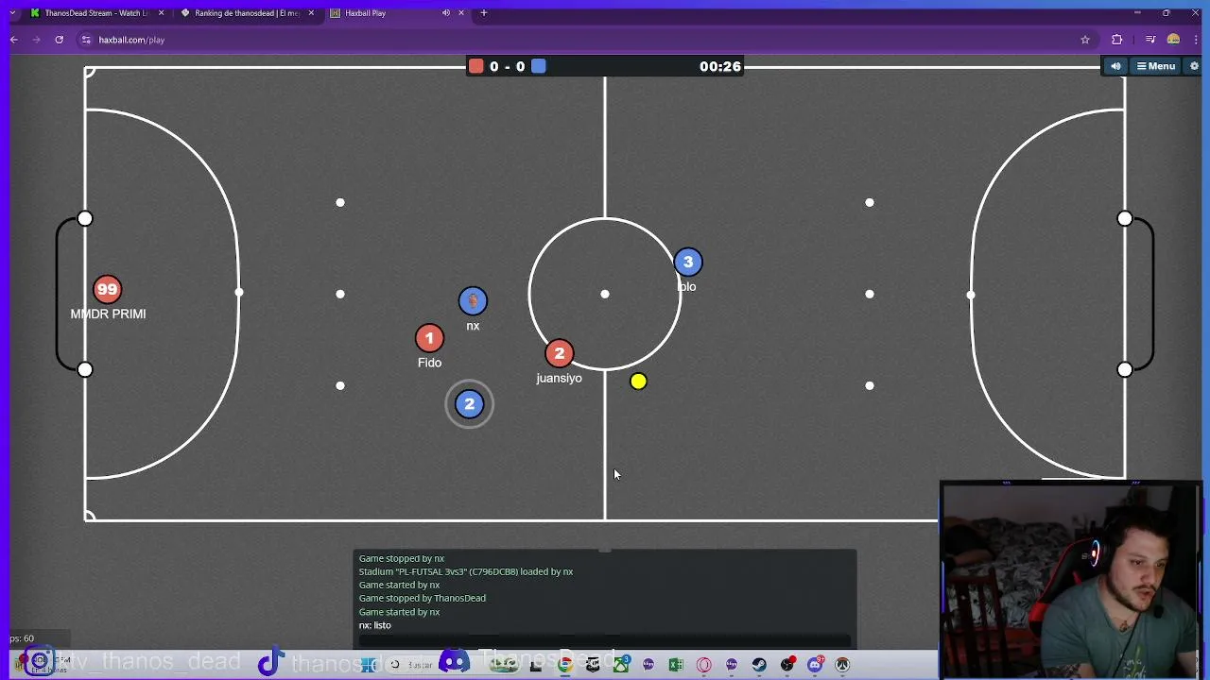
Task: Click chat line 'Game stopped by nx'
Action: click(402, 558)
